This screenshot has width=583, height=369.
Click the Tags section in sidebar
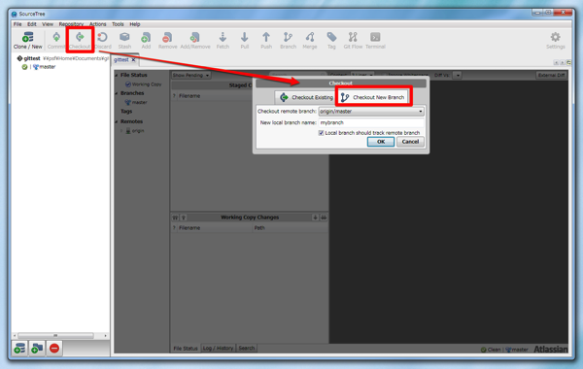pyautogui.click(x=126, y=111)
